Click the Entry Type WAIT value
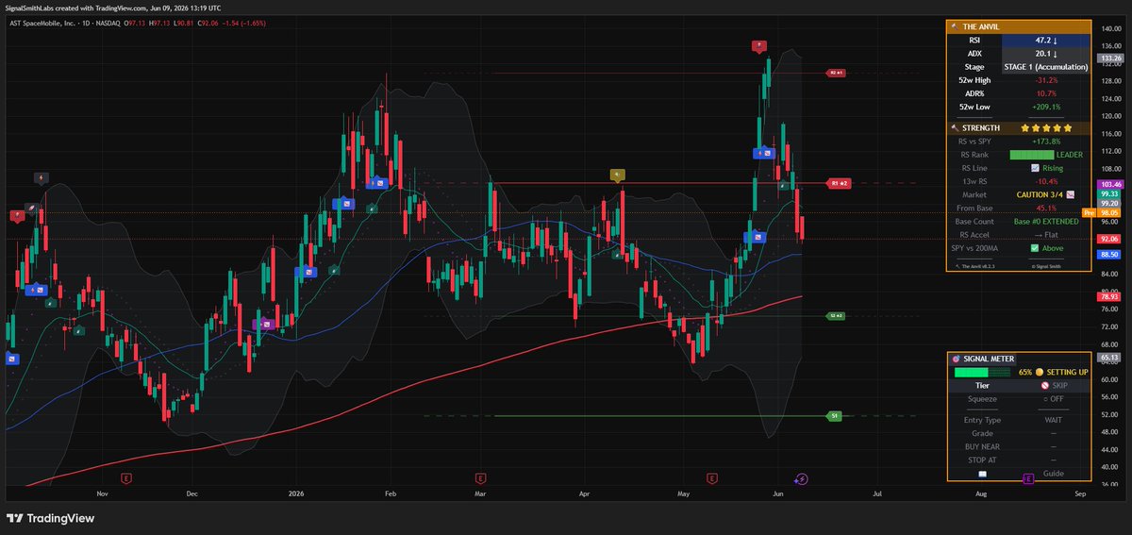1132x535 pixels. 1052,420
